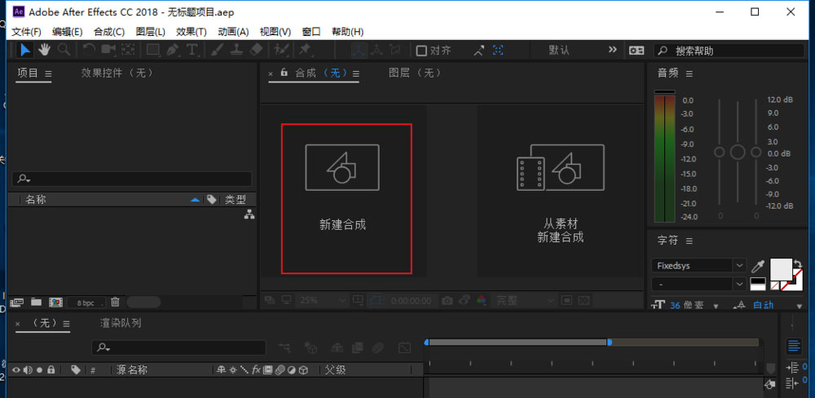Click the 8 bpc color depth button
Screen dimensions: 815x398
coord(86,303)
